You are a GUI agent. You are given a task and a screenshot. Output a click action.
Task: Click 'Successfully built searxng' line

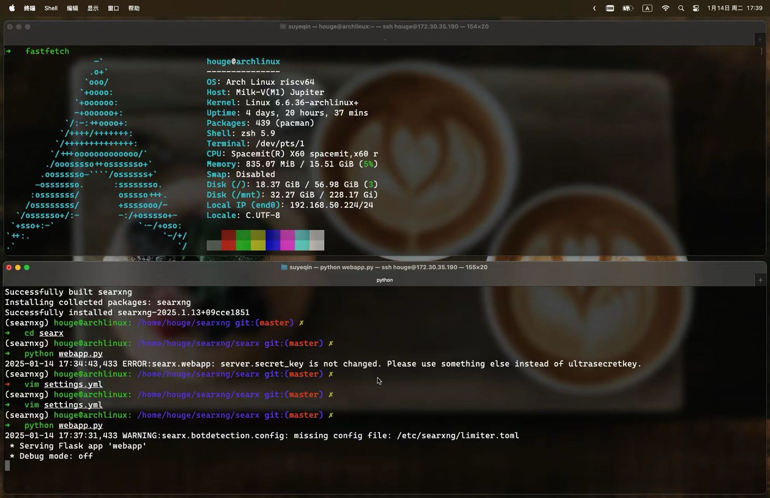(x=68, y=292)
